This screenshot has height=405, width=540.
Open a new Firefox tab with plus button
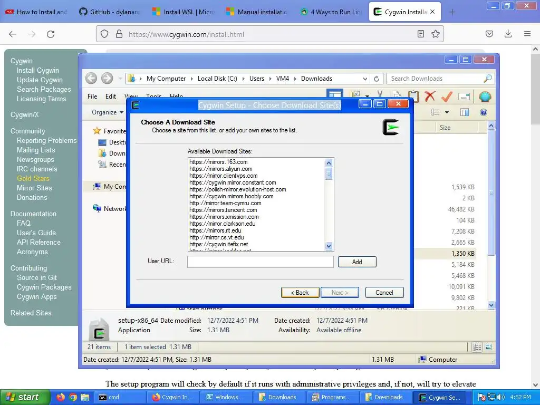pos(452,12)
